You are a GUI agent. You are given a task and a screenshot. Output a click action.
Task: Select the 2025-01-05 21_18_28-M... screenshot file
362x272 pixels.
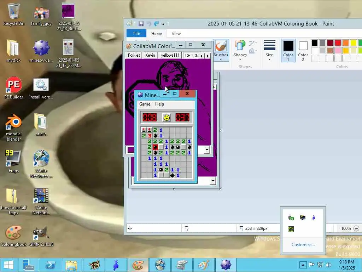(x=69, y=53)
